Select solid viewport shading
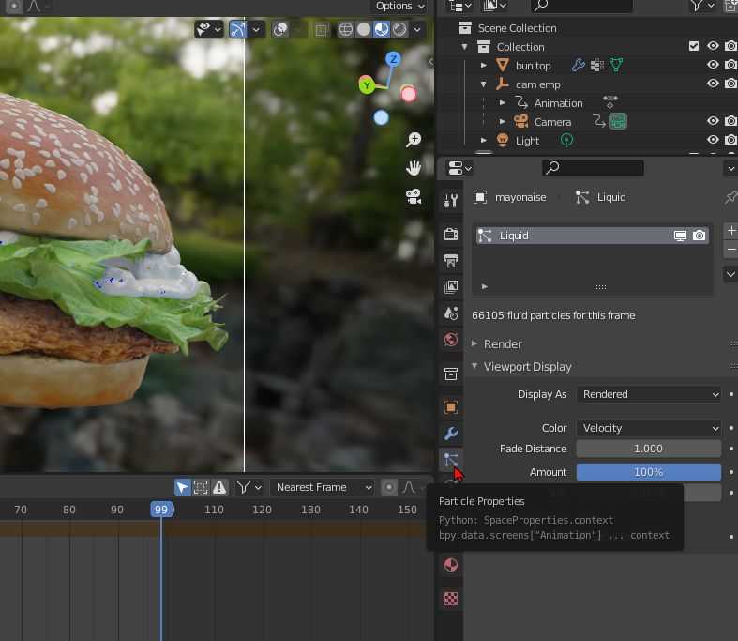The width and height of the screenshot is (738, 641). (363, 29)
